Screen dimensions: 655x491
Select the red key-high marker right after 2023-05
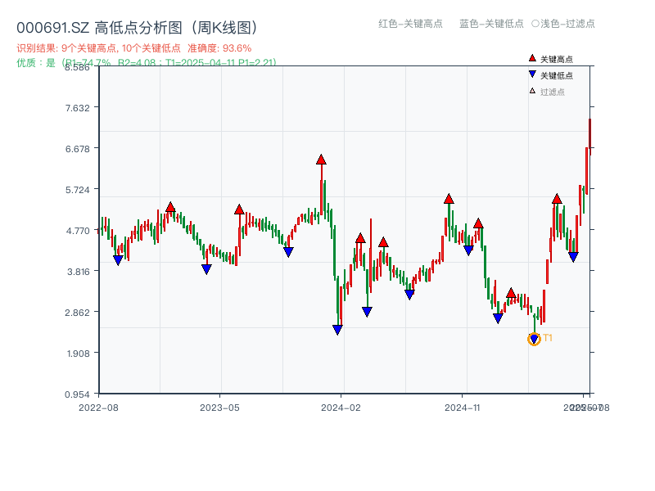[x=239, y=209]
